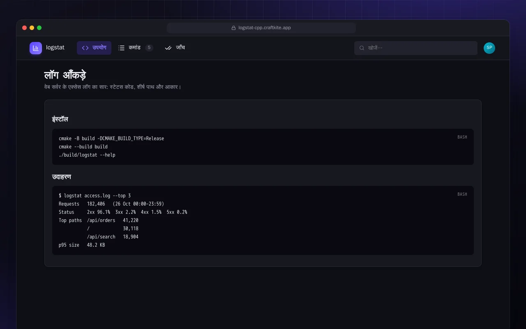This screenshot has width=526, height=329.
Task: Switch to the उपयोग tab
Action: pos(94,48)
